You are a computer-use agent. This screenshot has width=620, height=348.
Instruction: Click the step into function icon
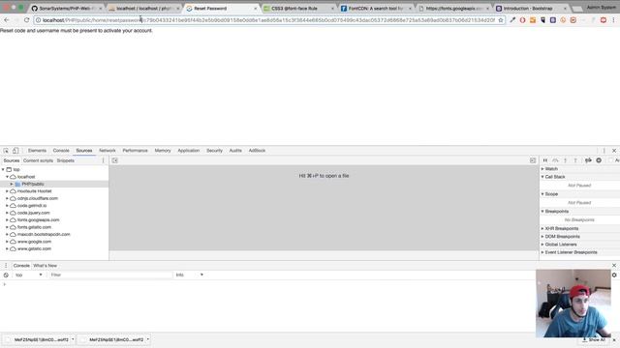[x=566, y=160]
